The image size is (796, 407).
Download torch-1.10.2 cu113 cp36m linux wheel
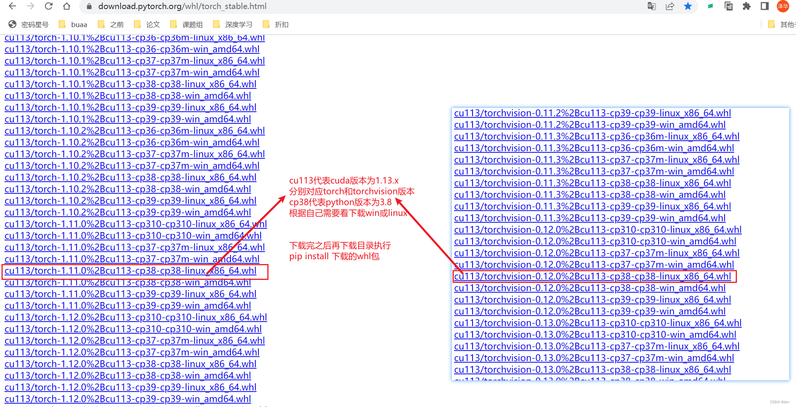[134, 131]
